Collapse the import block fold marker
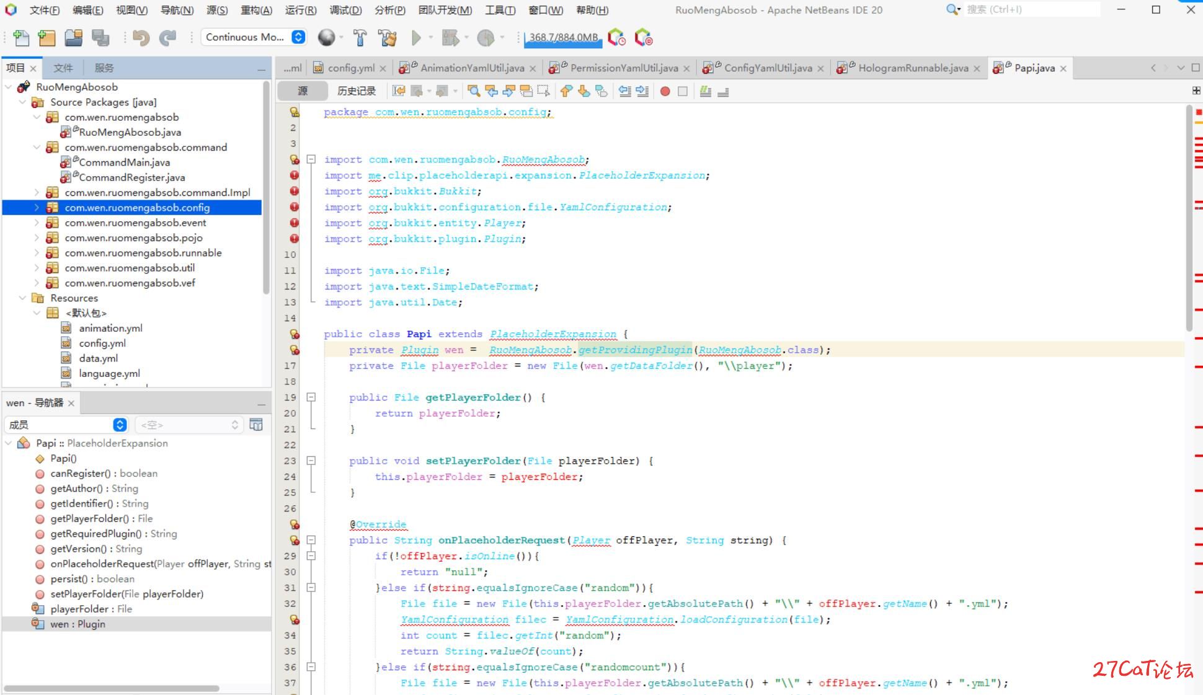 tap(311, 159)
